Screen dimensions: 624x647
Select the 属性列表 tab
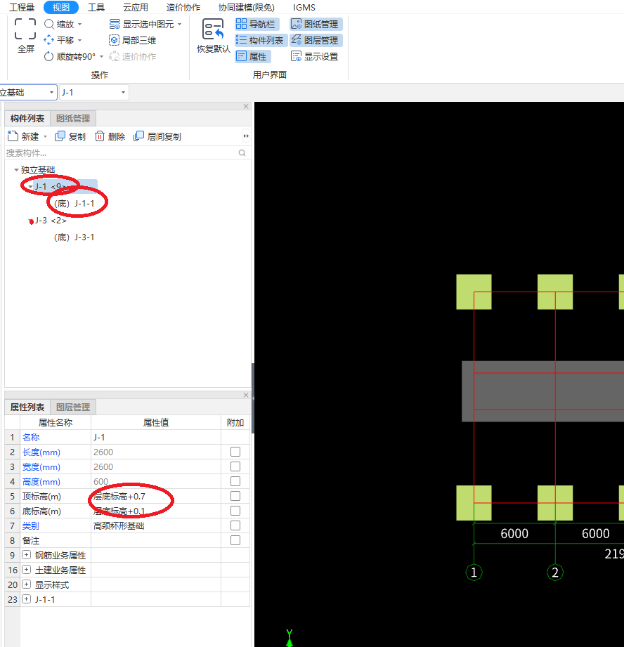click(27, 407)
